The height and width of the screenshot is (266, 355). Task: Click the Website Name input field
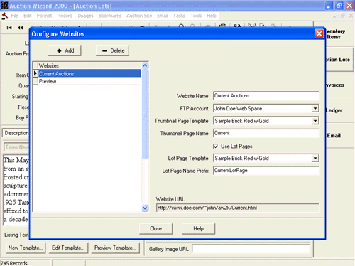(266, 96)
